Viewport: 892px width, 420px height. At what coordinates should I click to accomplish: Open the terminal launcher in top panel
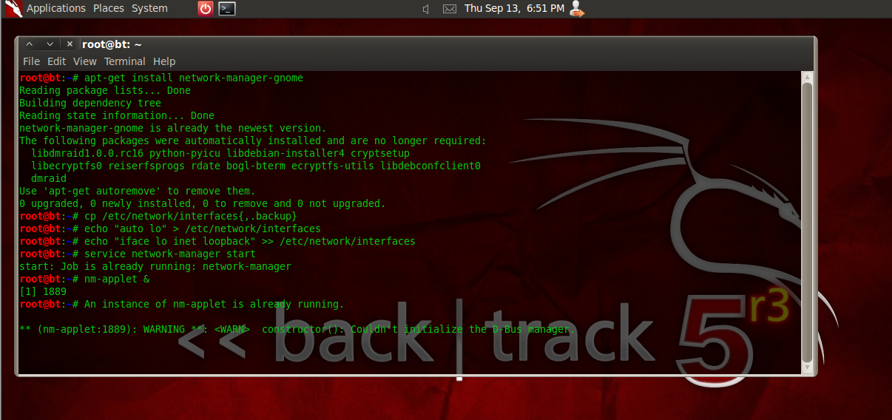tap(227, 9)
